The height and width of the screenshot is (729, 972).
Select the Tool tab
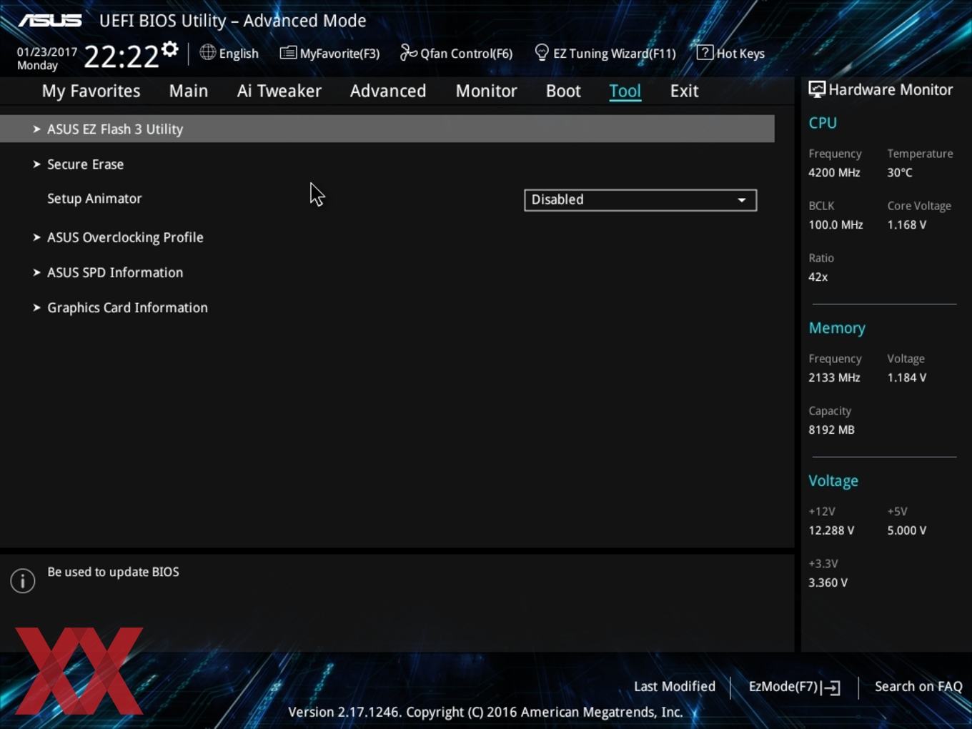[625, 91]
